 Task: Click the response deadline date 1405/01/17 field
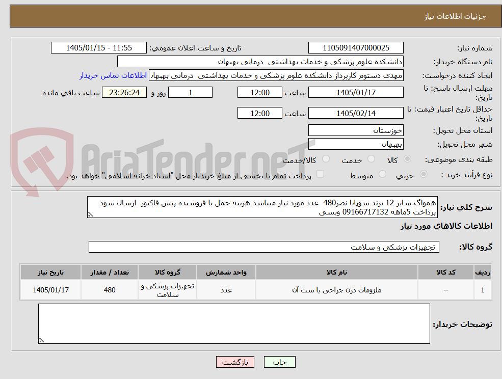tap(356, 93)
